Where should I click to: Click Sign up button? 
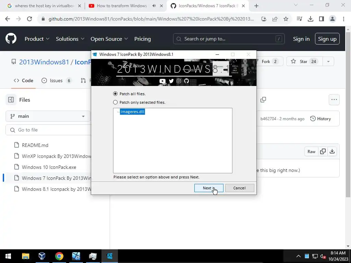point(327,39)
